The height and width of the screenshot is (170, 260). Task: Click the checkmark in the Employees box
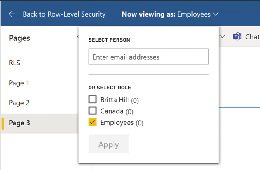tap(92, 122)
